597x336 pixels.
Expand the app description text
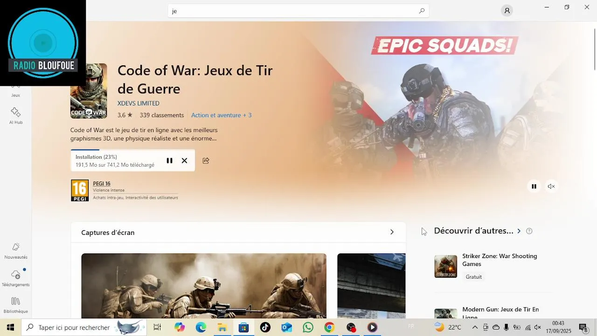[144, 134]
